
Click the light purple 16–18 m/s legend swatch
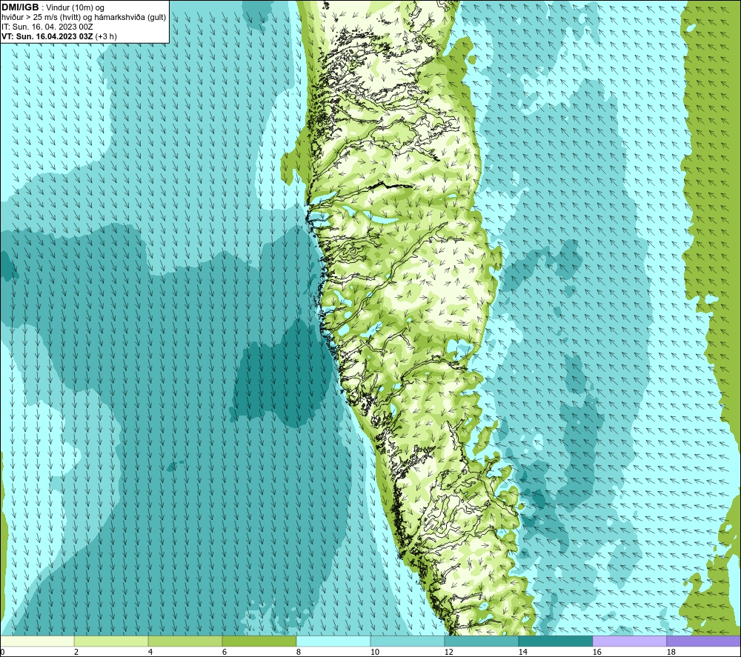coord(629,641)
